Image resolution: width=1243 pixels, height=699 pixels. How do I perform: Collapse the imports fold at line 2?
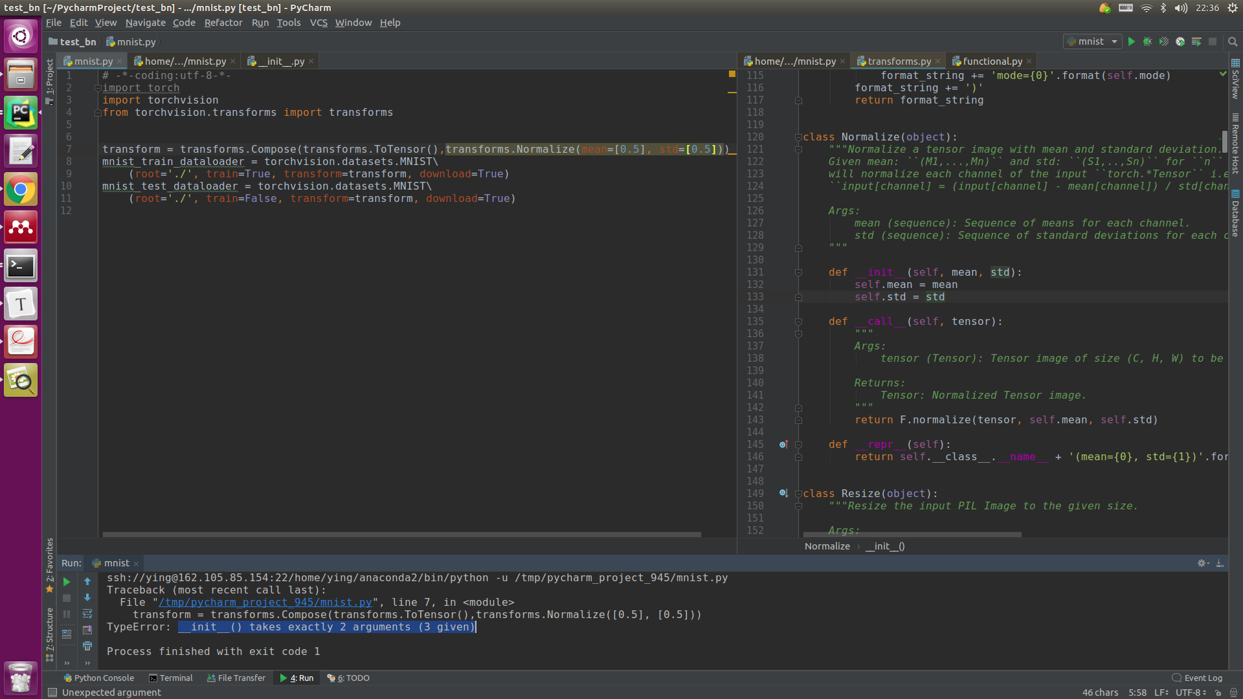[98, 88]
